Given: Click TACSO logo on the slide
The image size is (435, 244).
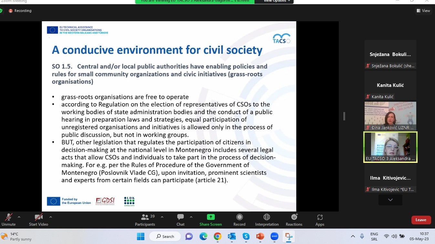Looking at the screenshot, I should tap(281, 38).
